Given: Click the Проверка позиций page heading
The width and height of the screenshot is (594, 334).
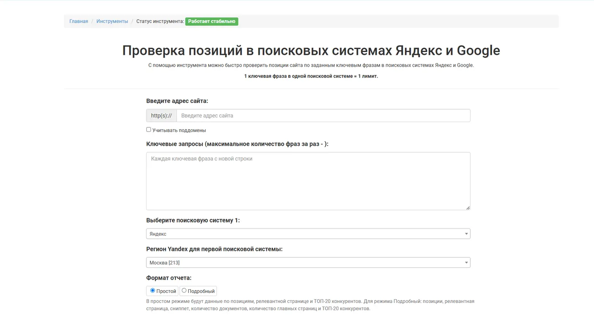Looking at the screenshot, I should pyautogui.click(x=311, y=50).
